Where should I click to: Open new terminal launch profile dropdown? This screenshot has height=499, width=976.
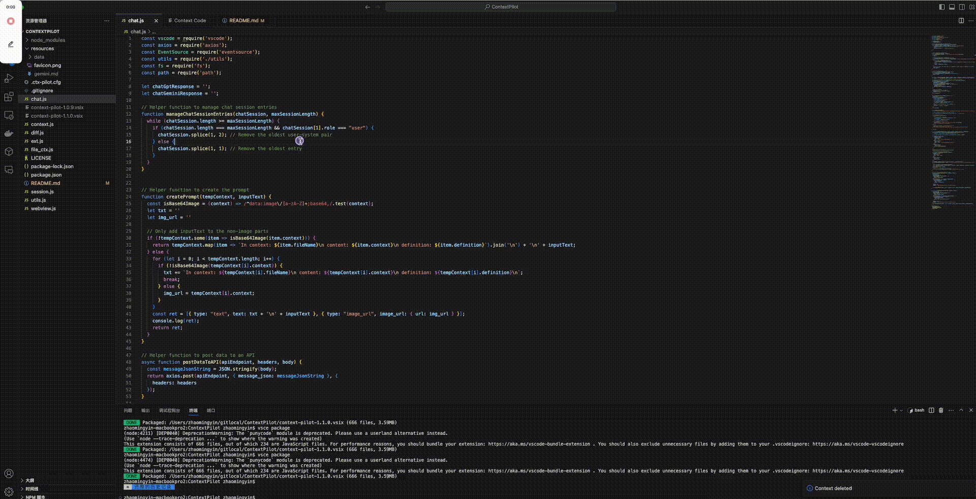[x=901, y=411]
